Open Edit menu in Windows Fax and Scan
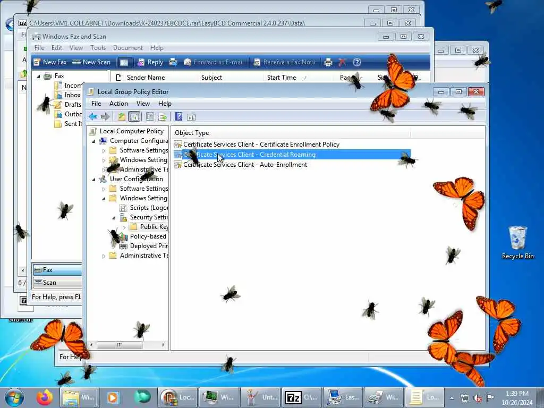Viewport: 544px width, 408px height. 56,47
